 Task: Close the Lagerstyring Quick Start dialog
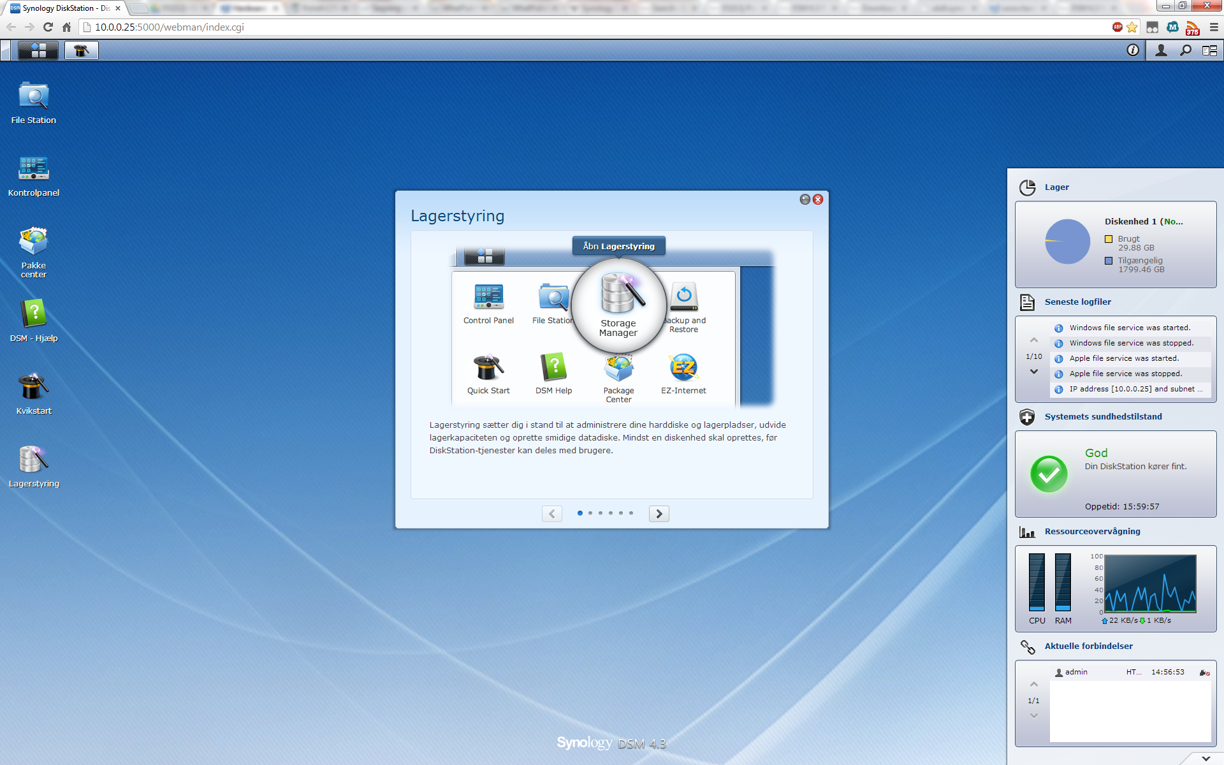[x=818, y=200]
